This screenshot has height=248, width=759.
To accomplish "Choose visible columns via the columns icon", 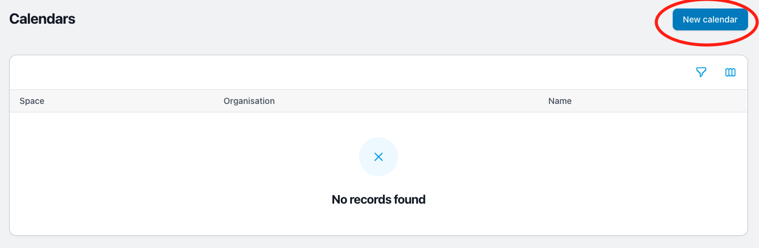I will (x=730, y=72).
